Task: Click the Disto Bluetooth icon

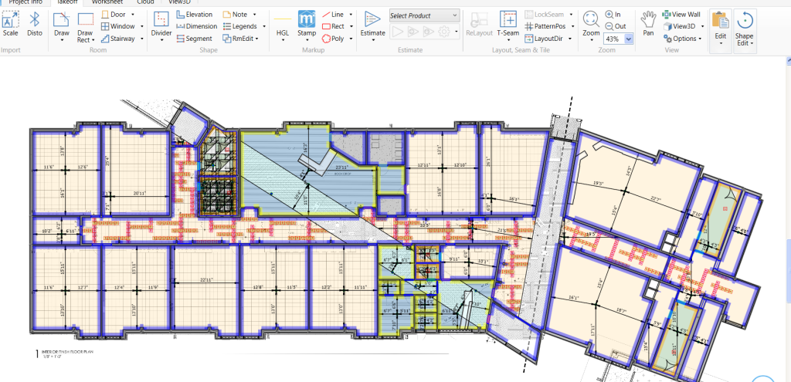Action: pyautogui.click(x=35, y=23)
